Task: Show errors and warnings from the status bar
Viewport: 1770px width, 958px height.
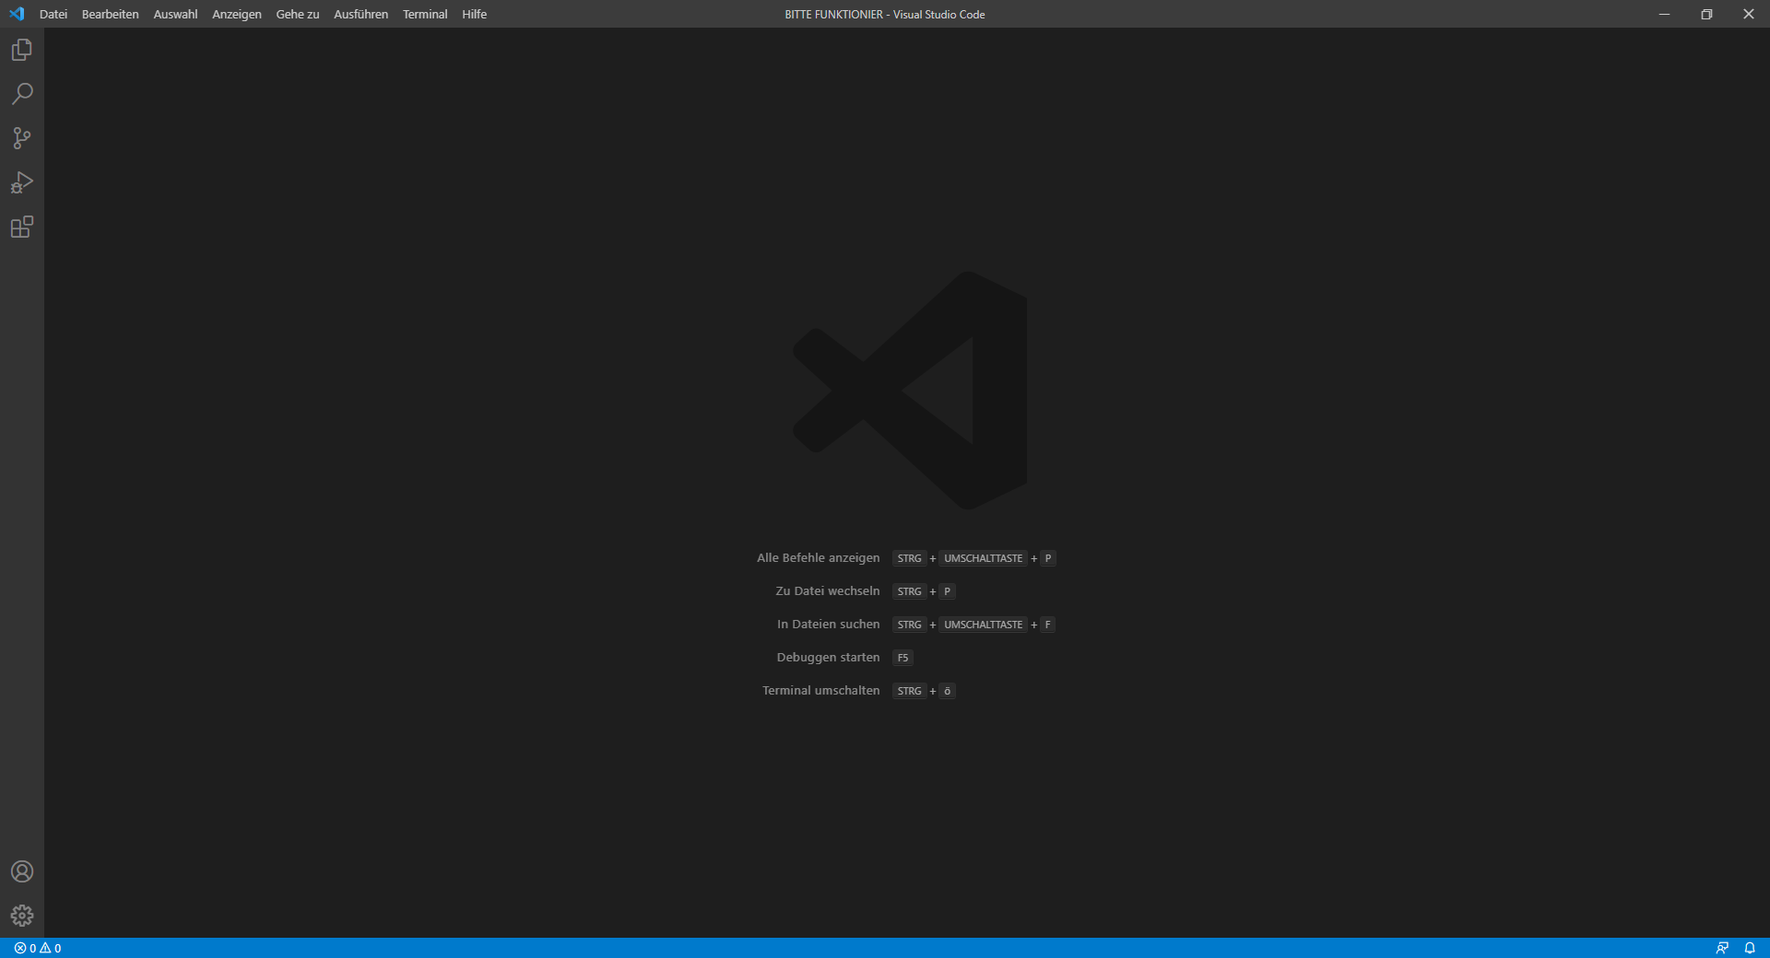Action: click(36, 948)
